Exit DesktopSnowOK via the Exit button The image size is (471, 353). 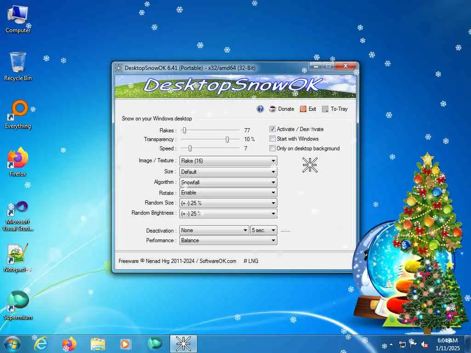308,109
